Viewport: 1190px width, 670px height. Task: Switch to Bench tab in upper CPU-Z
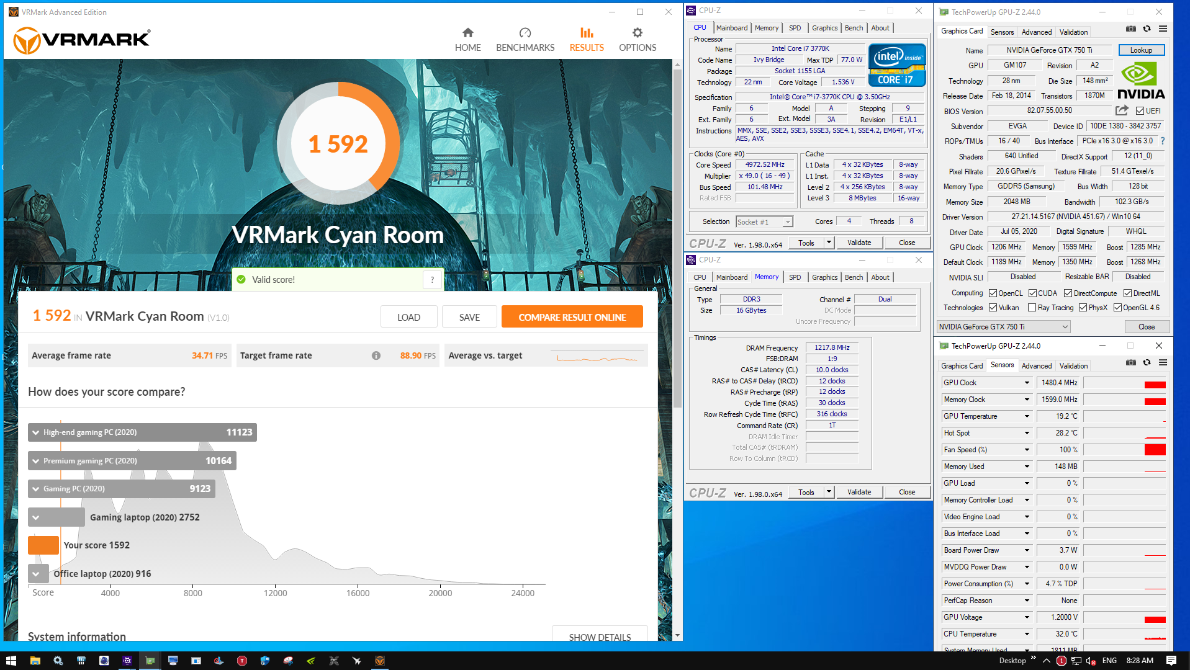coord(854,28)
